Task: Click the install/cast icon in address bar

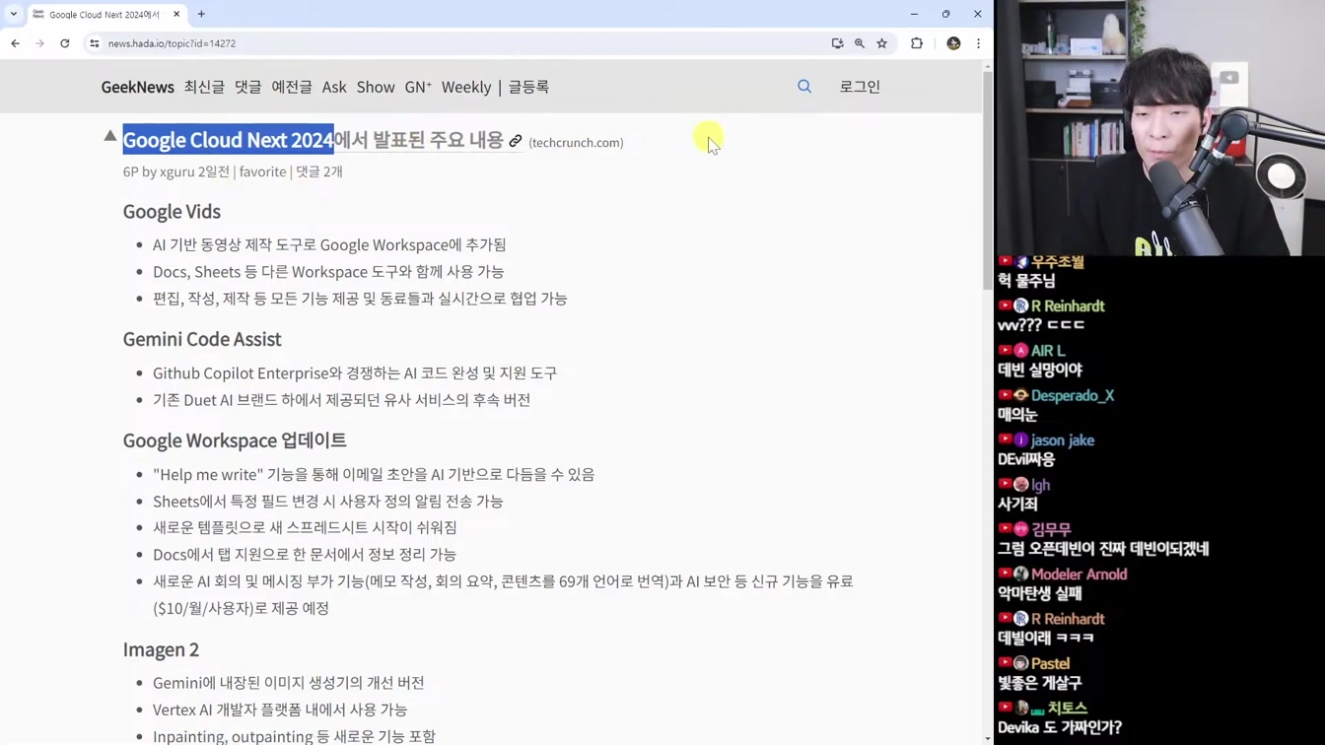Action: click(837, 43)
